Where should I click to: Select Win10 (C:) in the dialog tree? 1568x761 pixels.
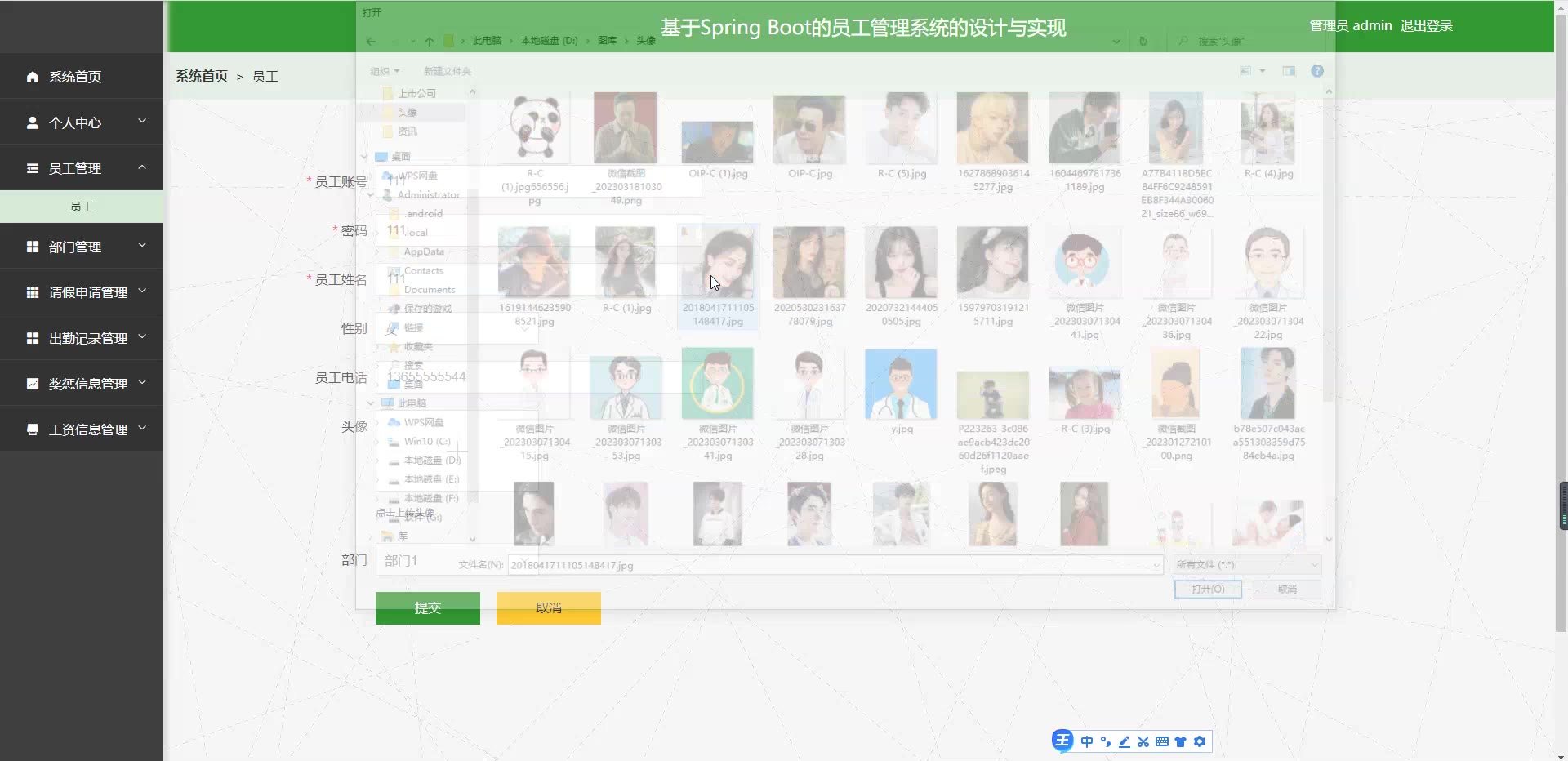click(x=427, y=442)
